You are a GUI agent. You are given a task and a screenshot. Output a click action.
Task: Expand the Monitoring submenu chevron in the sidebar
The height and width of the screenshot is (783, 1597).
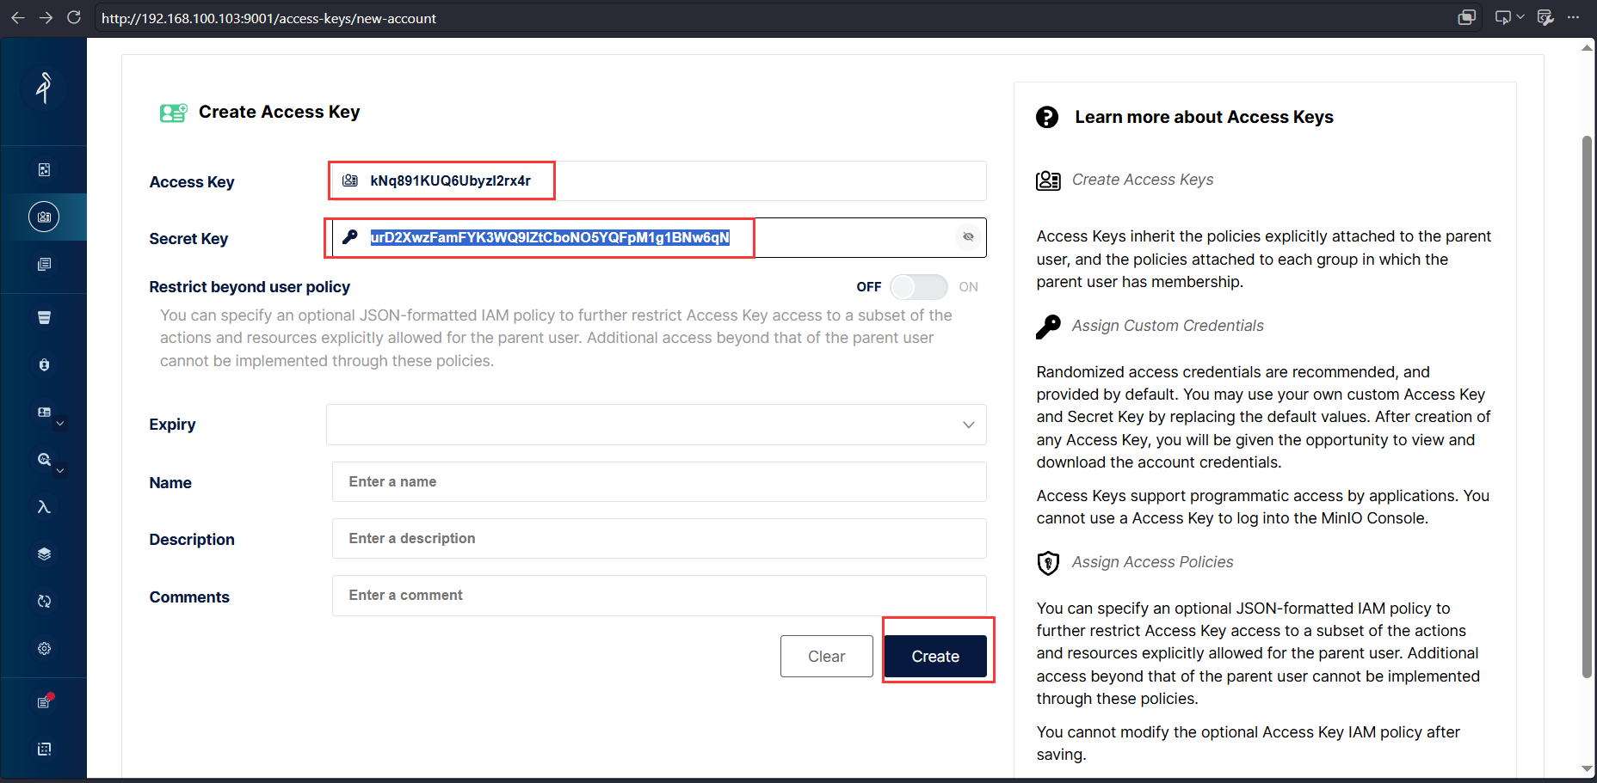(60, 471)
